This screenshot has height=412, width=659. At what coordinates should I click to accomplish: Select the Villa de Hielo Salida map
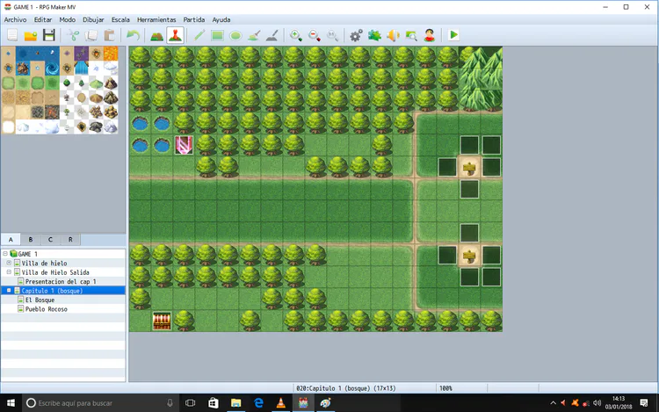coord(55,272)
